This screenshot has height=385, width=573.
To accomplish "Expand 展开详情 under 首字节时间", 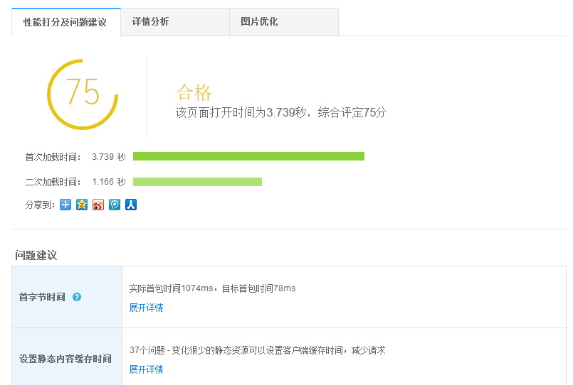I will tap(146, 308).
